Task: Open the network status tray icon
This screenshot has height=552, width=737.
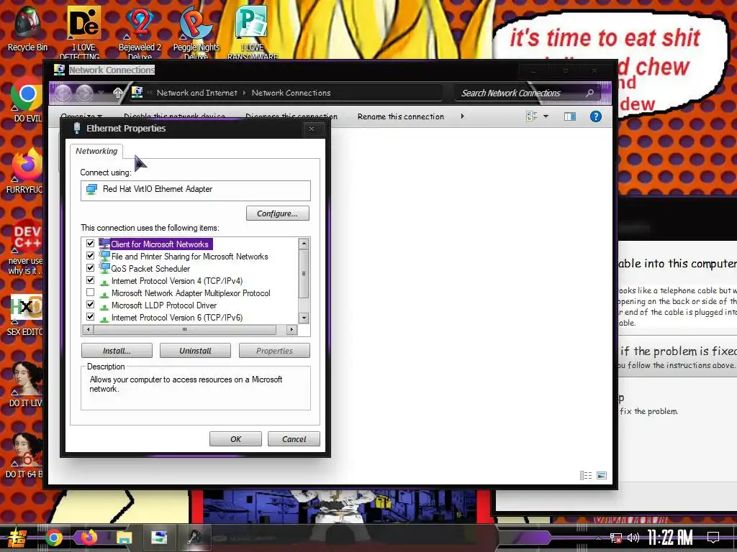Action: tap(616, 538)
